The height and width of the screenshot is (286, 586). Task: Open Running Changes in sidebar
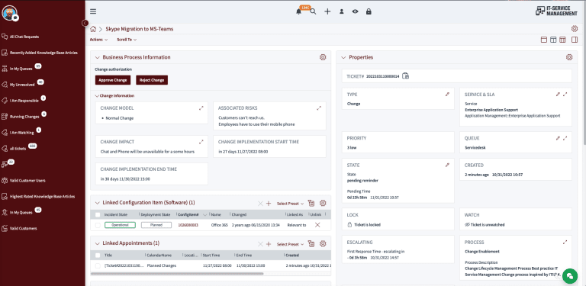pos(24,117)
